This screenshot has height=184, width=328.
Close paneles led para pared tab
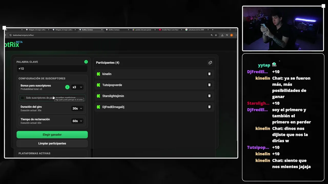[x=155, y=30]
